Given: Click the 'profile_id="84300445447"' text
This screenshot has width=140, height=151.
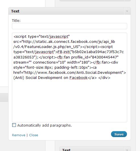Looking at the screenshot, I should 95,57.
